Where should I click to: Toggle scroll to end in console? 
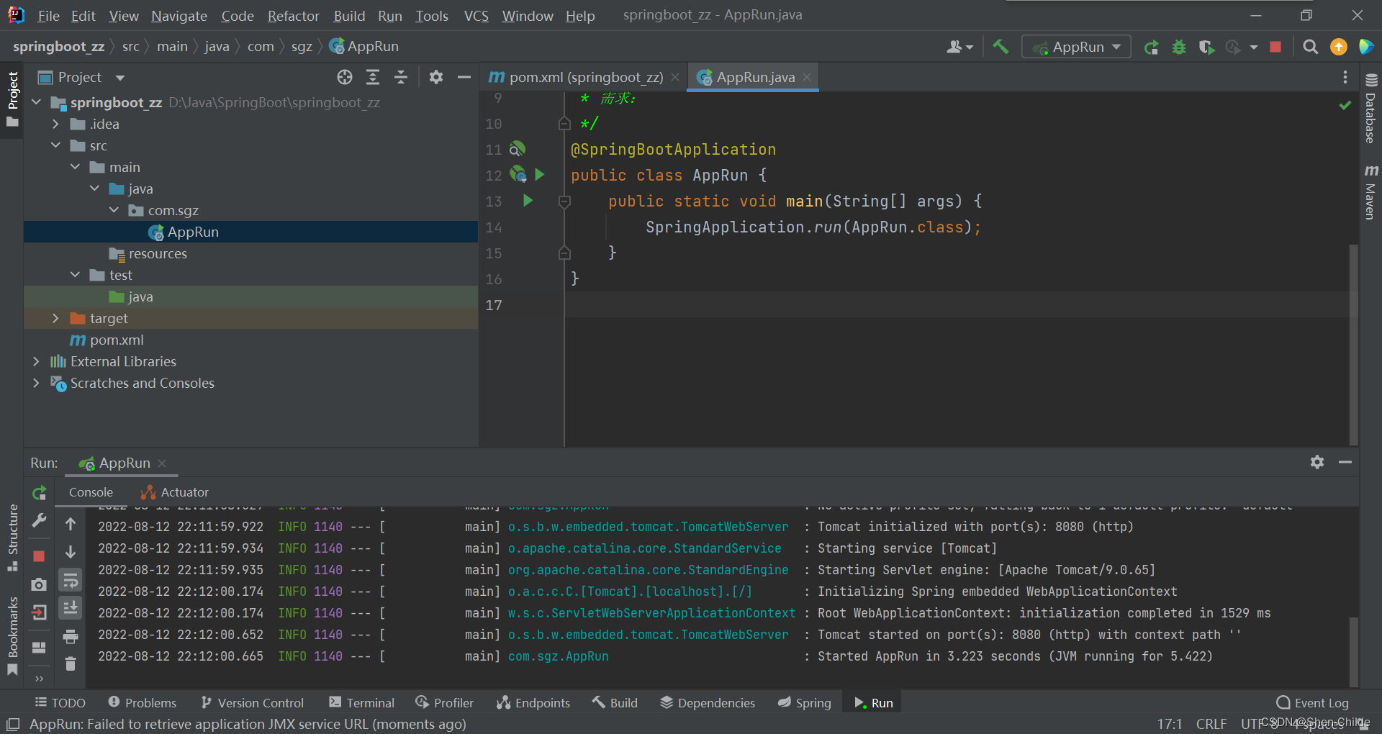pyautogui.click(x=71, y=608)
